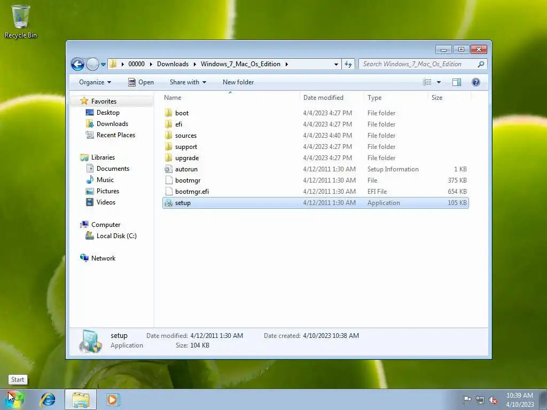Open the Start menu orb
This screenshot has height=410, width=547.
[15, 399]
